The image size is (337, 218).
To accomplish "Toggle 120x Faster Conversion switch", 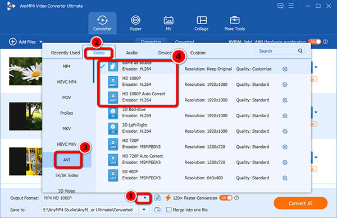I will click(226, 198).
